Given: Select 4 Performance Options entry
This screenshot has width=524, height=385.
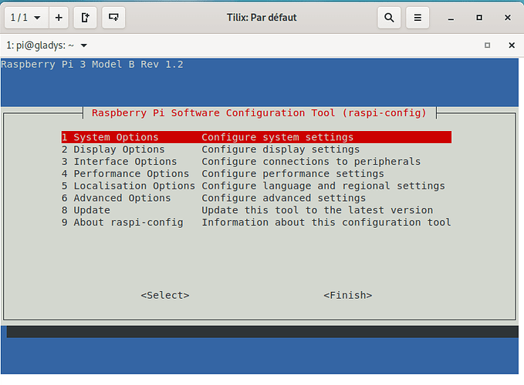Looking at the screenshot, I should (256, 174).
